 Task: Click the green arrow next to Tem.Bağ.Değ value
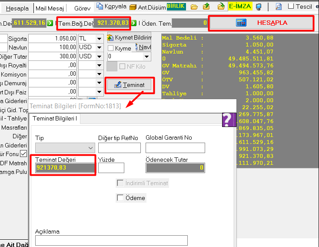[x=134, y=23]
